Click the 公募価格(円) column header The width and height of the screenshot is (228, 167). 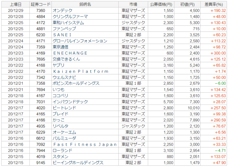tap(161, 4)
